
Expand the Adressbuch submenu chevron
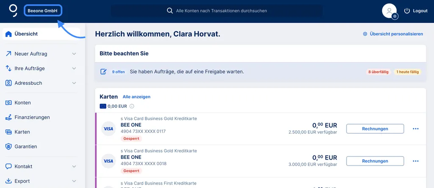[74, 83]
